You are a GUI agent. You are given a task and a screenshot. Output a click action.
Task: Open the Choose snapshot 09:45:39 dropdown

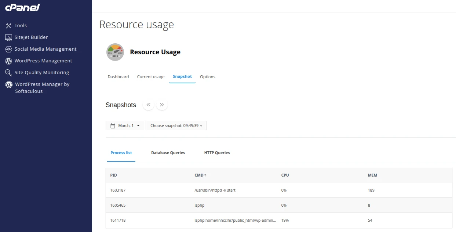point(176,125)
